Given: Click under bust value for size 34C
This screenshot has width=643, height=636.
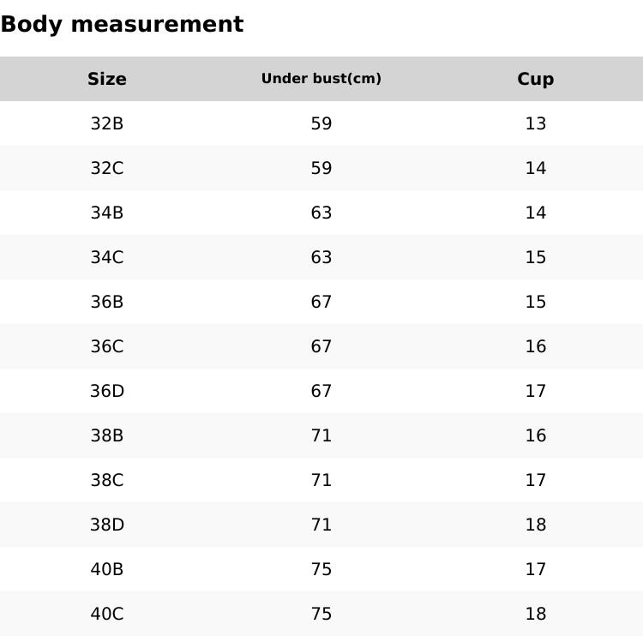Looking at the screenshot, I should click(321, 257).
